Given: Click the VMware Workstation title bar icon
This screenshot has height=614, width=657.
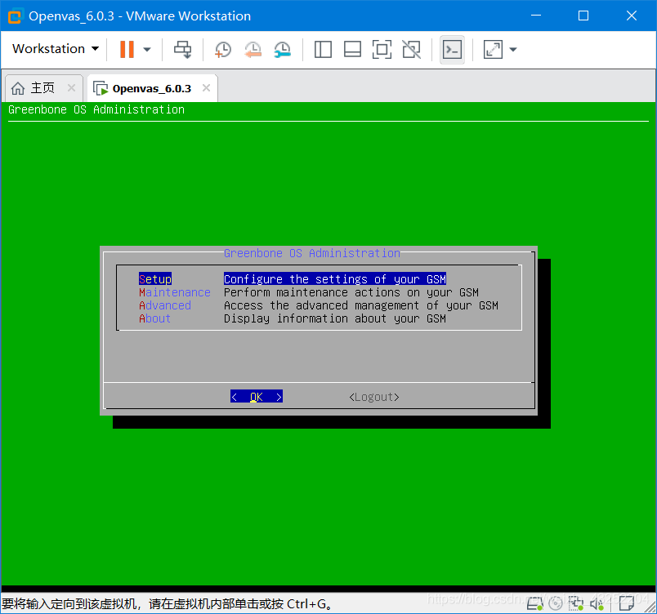Looking at the screenshot, I should click(x=15, y=16).
